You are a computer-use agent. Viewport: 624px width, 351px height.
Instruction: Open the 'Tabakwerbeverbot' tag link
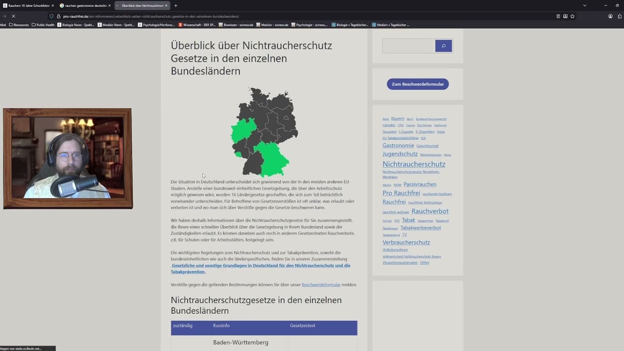click(x=421, y=228)
